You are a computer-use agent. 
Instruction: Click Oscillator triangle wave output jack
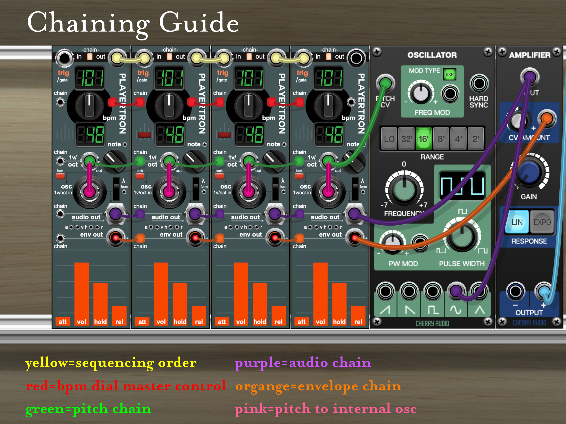click(479, 291)
